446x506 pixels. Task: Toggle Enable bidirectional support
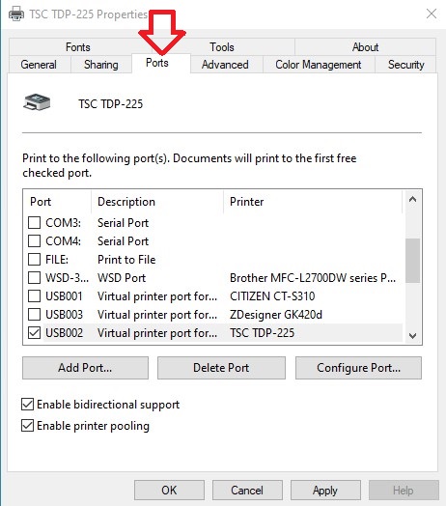pos(27,405)
